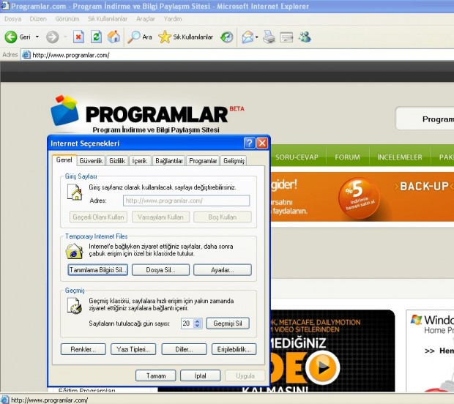Click the edit page toolbar icon
The height and width of the screenshot is (404, 454).
click(286, 37)
